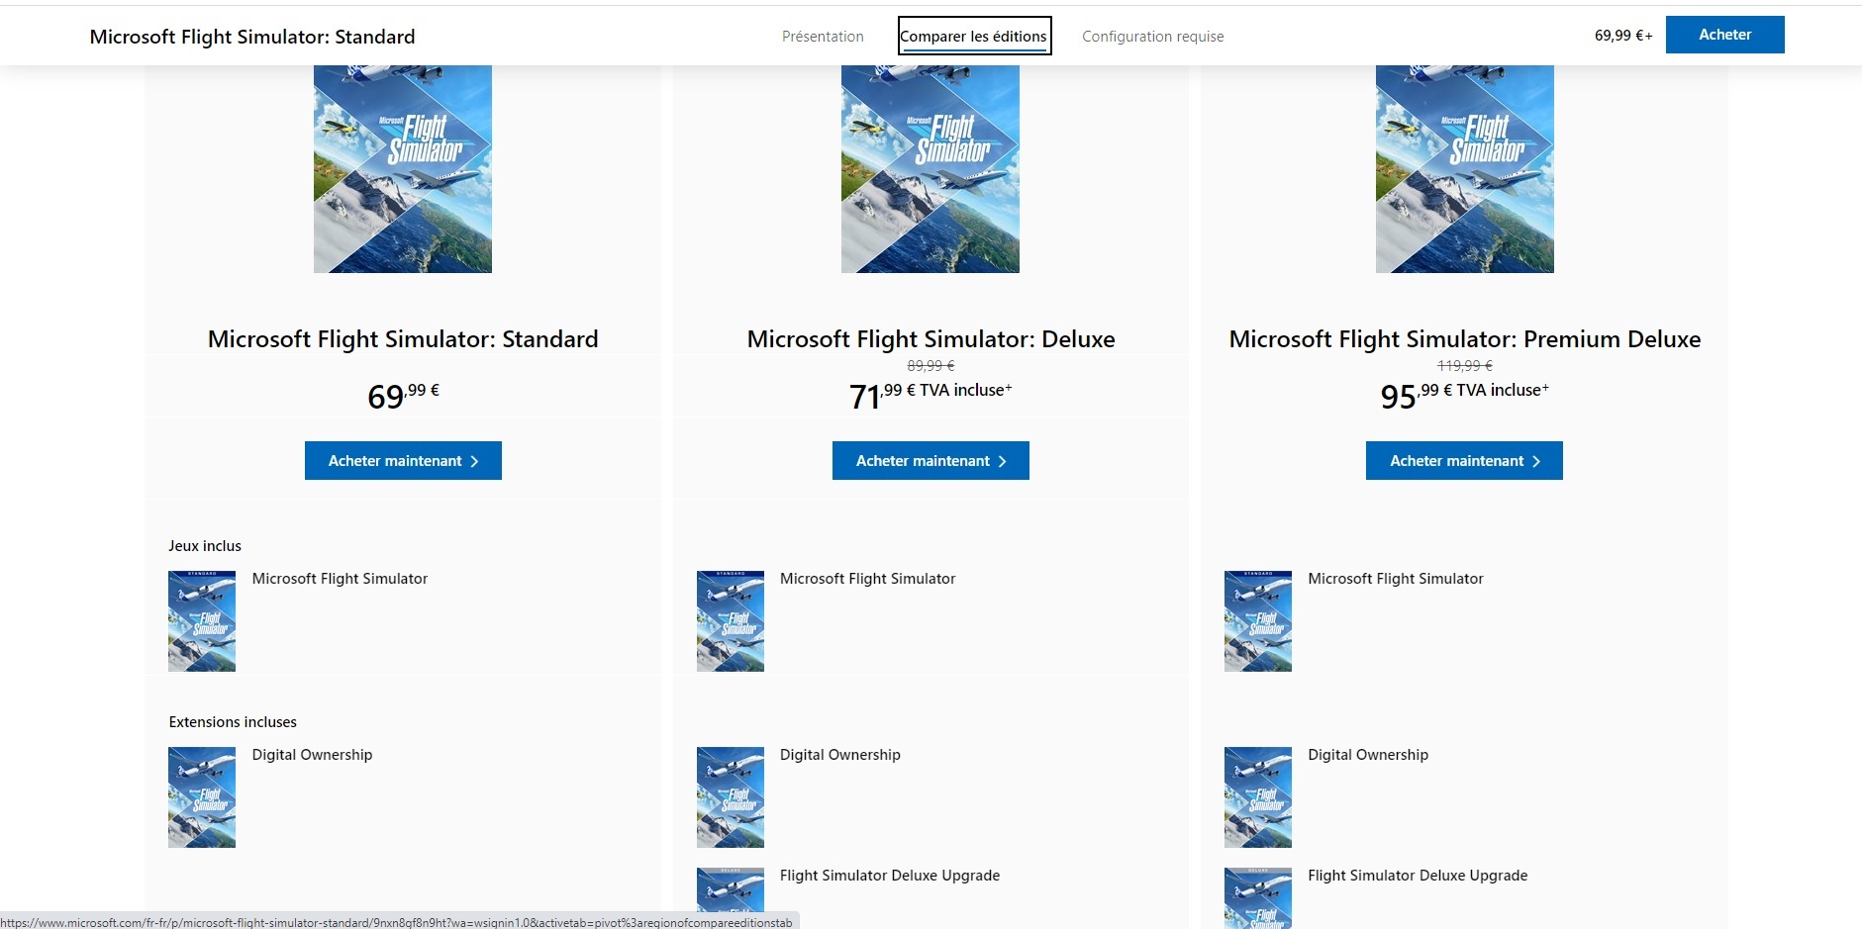Open Digital Ownership thumbnail in Premium Deluxe column
Image resolution: width=1862 pixels, height=929 pixels.
tap(1258, 797)
